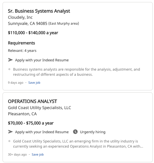
Task: Click the Requirements heading in Cloudely card
Action: pos(22,43)
